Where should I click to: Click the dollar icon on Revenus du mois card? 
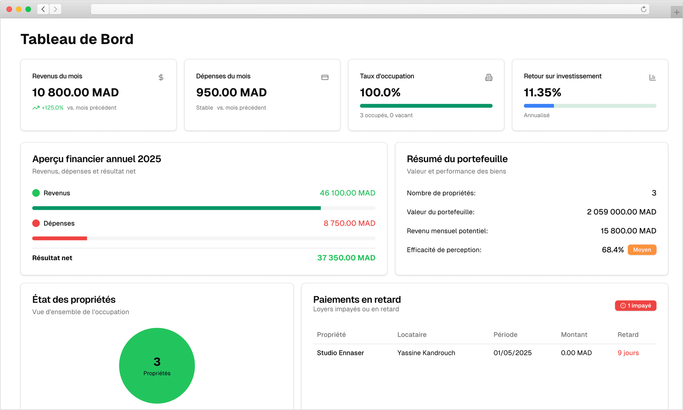pos(161,77)
